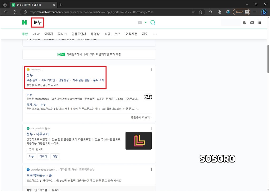
Task: Click the browser back arrow
Action: 6,12
